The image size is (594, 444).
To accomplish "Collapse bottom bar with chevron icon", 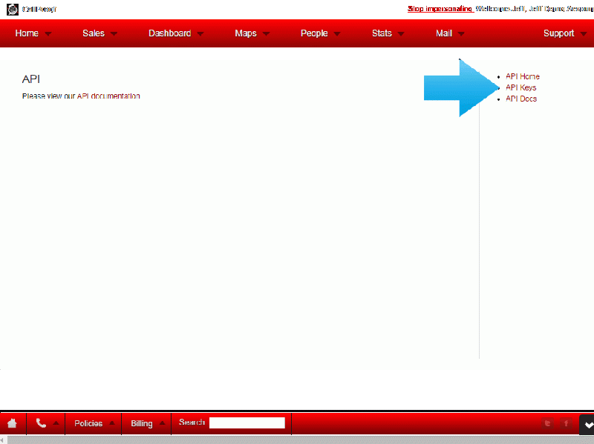I will click(x=587, y=424).
